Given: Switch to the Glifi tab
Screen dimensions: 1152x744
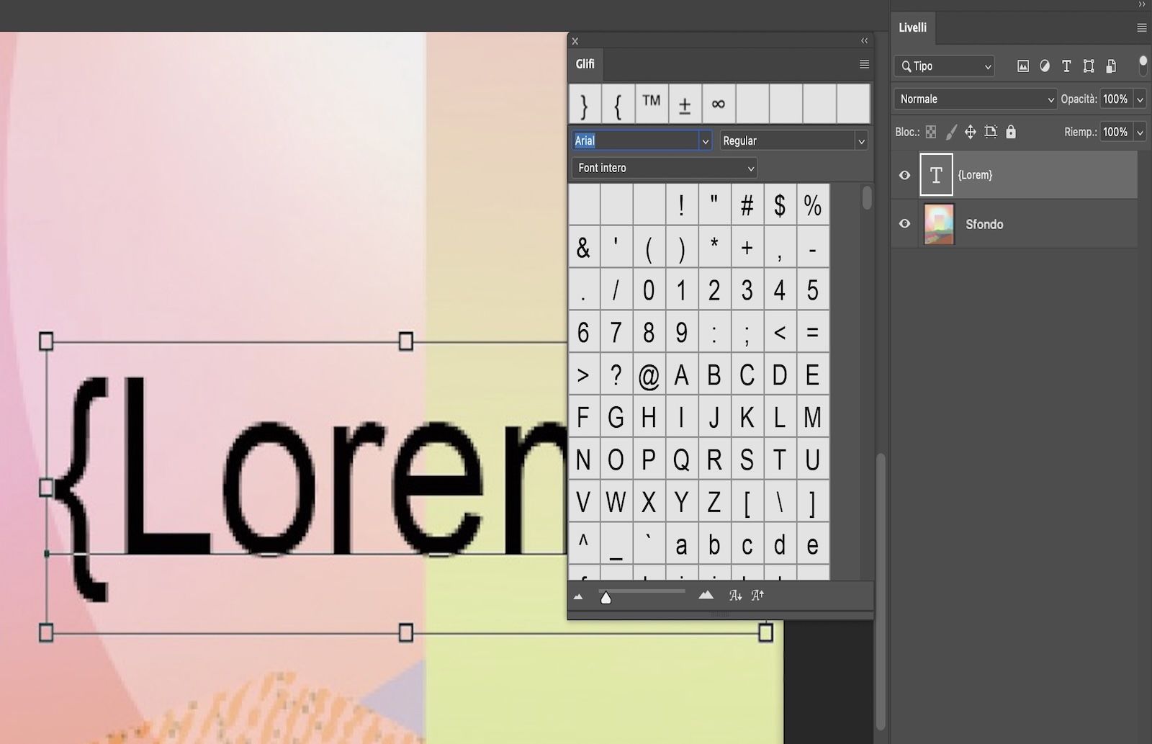Looking at the screenshot, I should click(x=584, y=64).
